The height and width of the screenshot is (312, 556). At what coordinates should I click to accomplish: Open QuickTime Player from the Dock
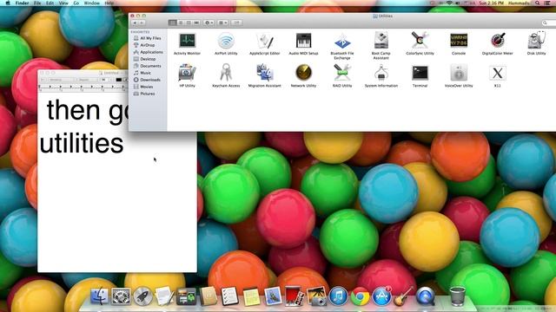point(426,296)
